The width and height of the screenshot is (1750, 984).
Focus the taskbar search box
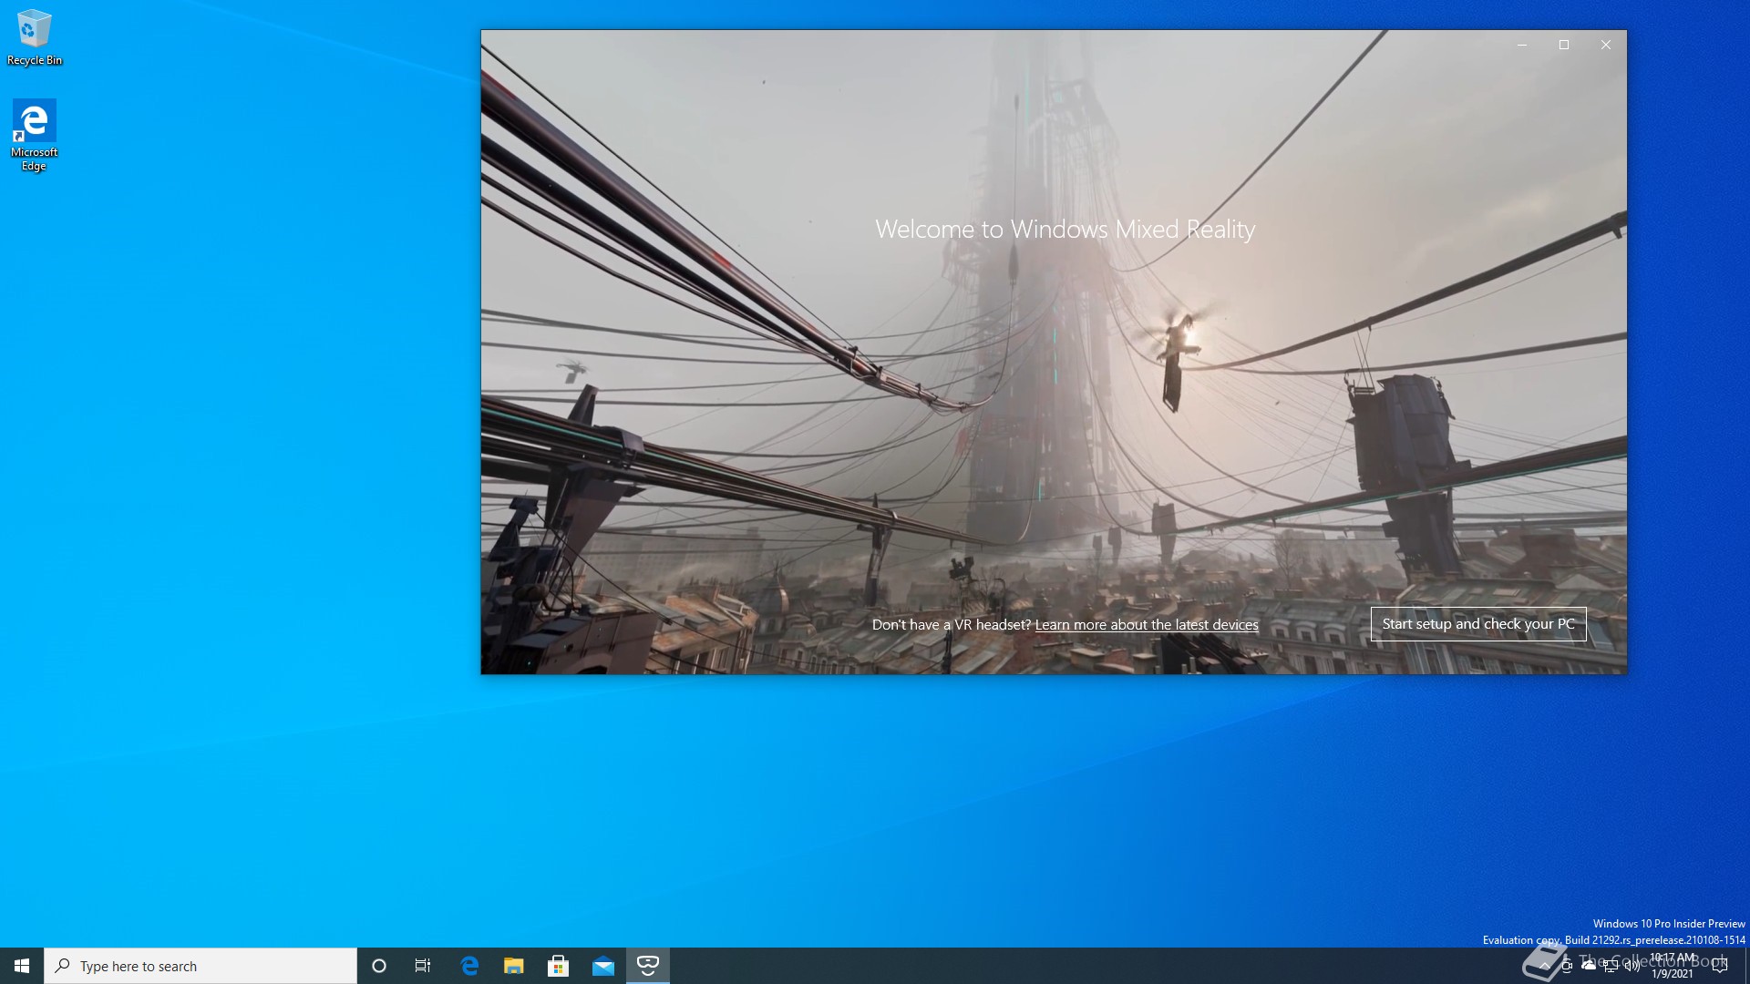[x=201, y=966]
